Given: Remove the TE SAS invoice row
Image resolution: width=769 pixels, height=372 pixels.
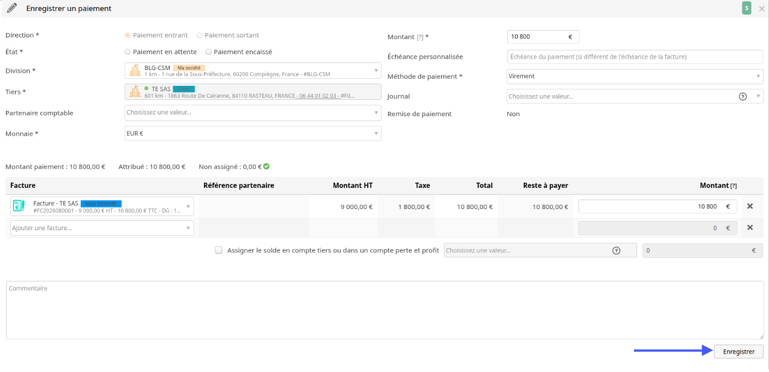Looking at the screenshot, I should tap(750, 206).
